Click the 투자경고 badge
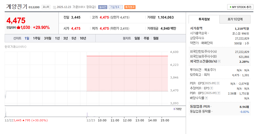Viewport: 257px width, 134px height. (130, 7)
